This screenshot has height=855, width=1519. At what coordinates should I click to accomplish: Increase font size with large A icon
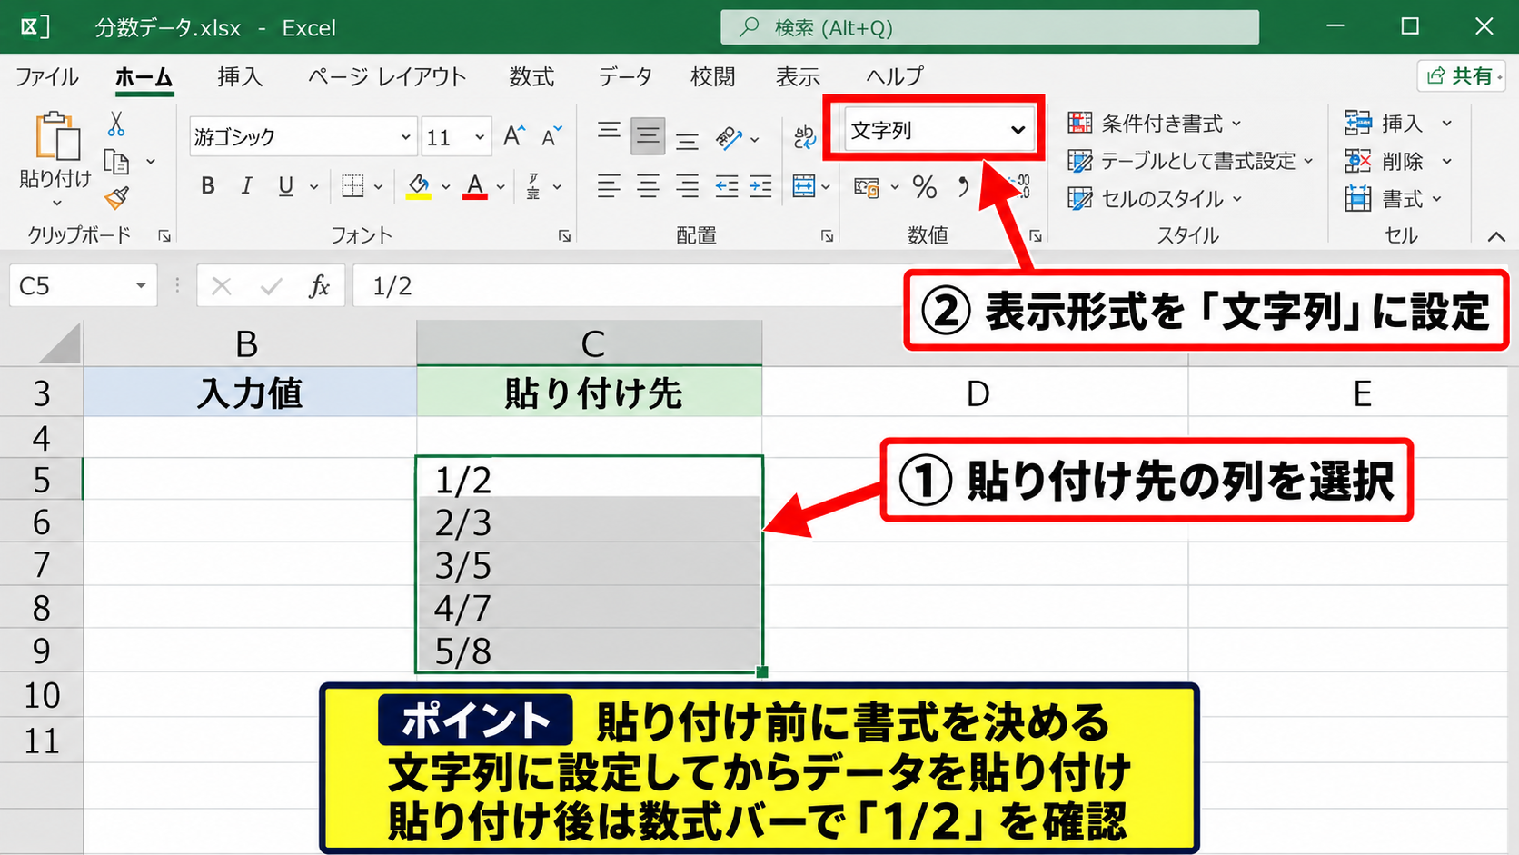[x=514, y=136]
